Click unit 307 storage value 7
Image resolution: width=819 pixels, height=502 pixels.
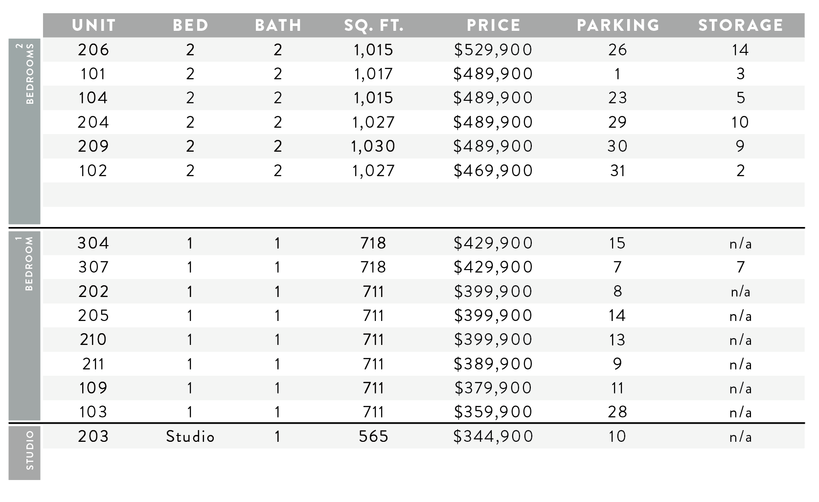pos(740,267)
